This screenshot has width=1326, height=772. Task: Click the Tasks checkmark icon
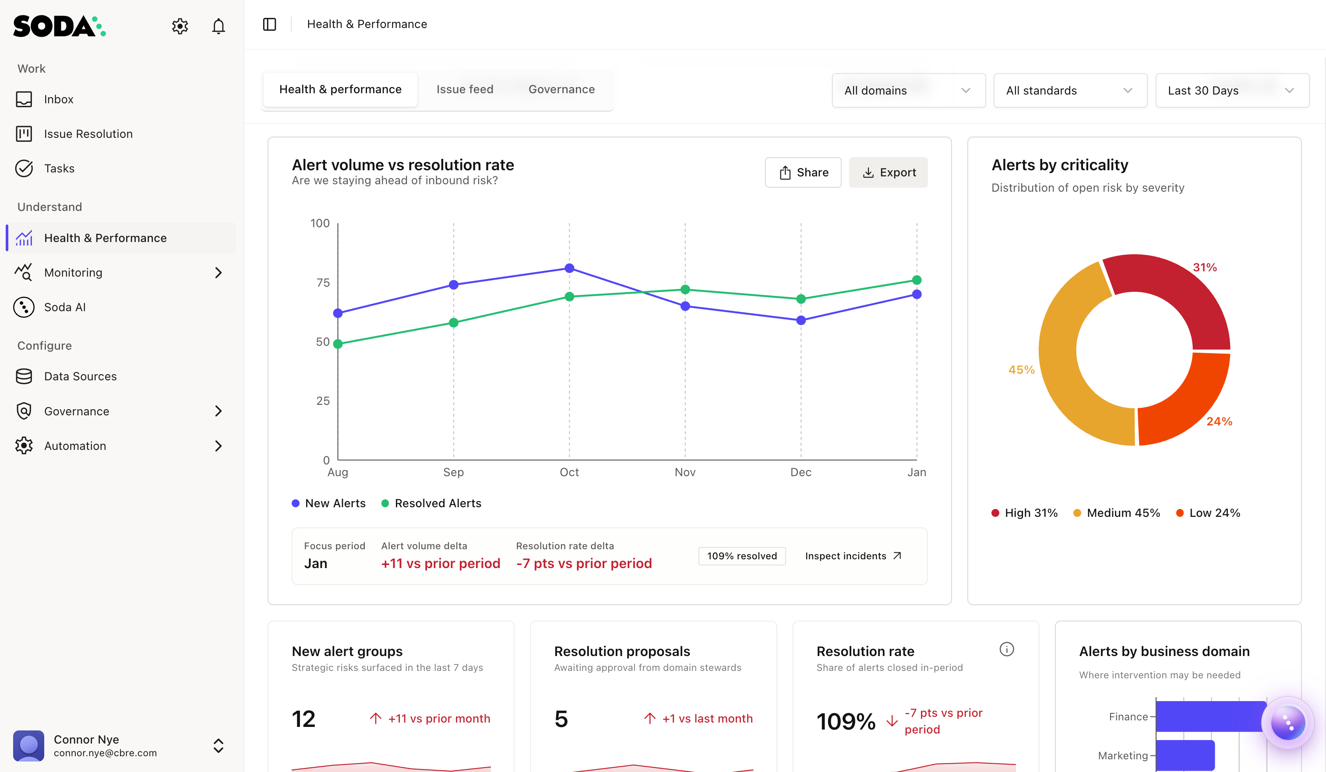(x=24, y=168)
